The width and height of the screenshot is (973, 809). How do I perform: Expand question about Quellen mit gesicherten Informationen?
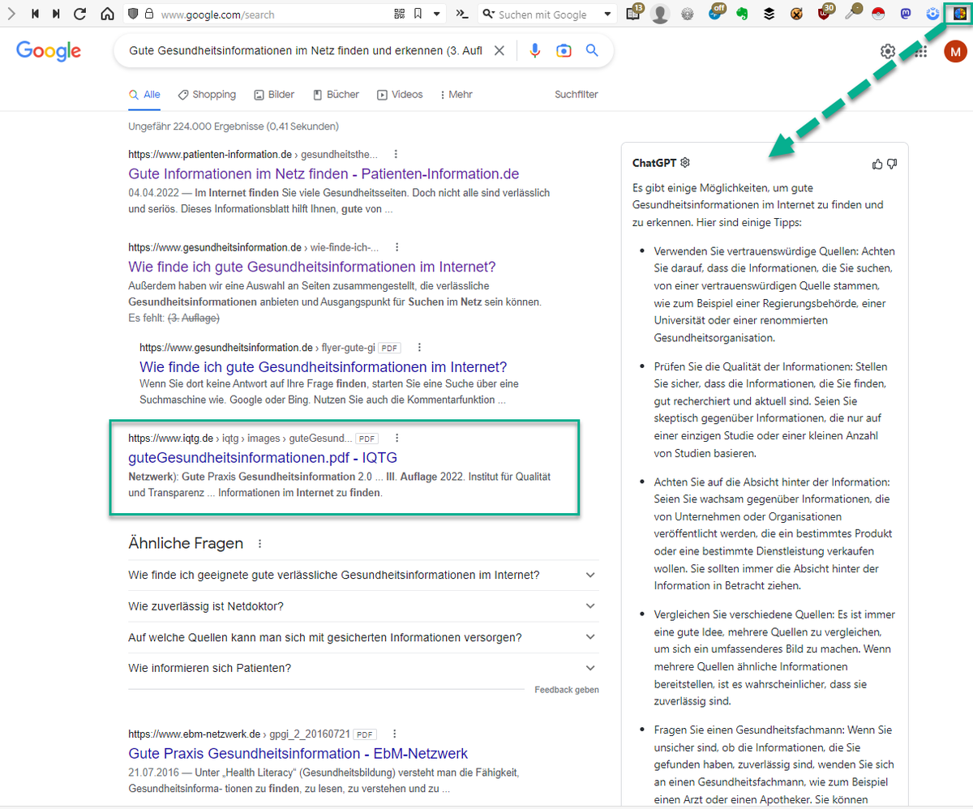point(363,637)
